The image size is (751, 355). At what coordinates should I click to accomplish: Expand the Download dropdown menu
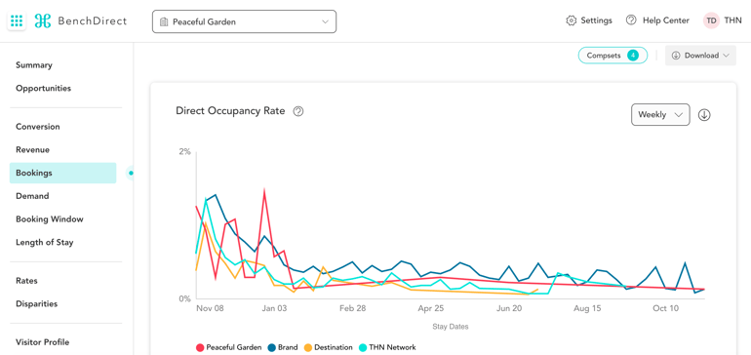click(700, 56)
